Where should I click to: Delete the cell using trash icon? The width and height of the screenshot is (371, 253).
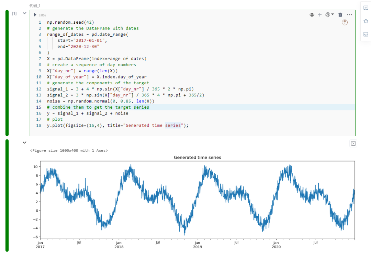[340, 15]
